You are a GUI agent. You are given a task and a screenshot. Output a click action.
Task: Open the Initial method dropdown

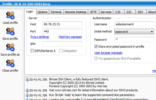point(134,32)
